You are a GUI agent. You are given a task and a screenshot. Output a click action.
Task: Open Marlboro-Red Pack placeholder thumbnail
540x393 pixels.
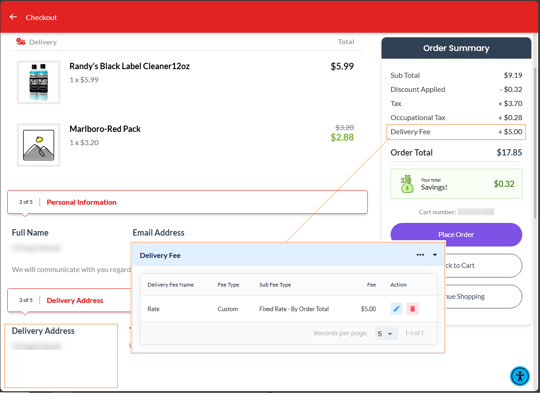pyautogui.click(x=39, y=145)
